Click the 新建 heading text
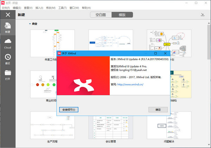Screen dimensions: 211x148 pyautogui.click(x=21, y=15)
